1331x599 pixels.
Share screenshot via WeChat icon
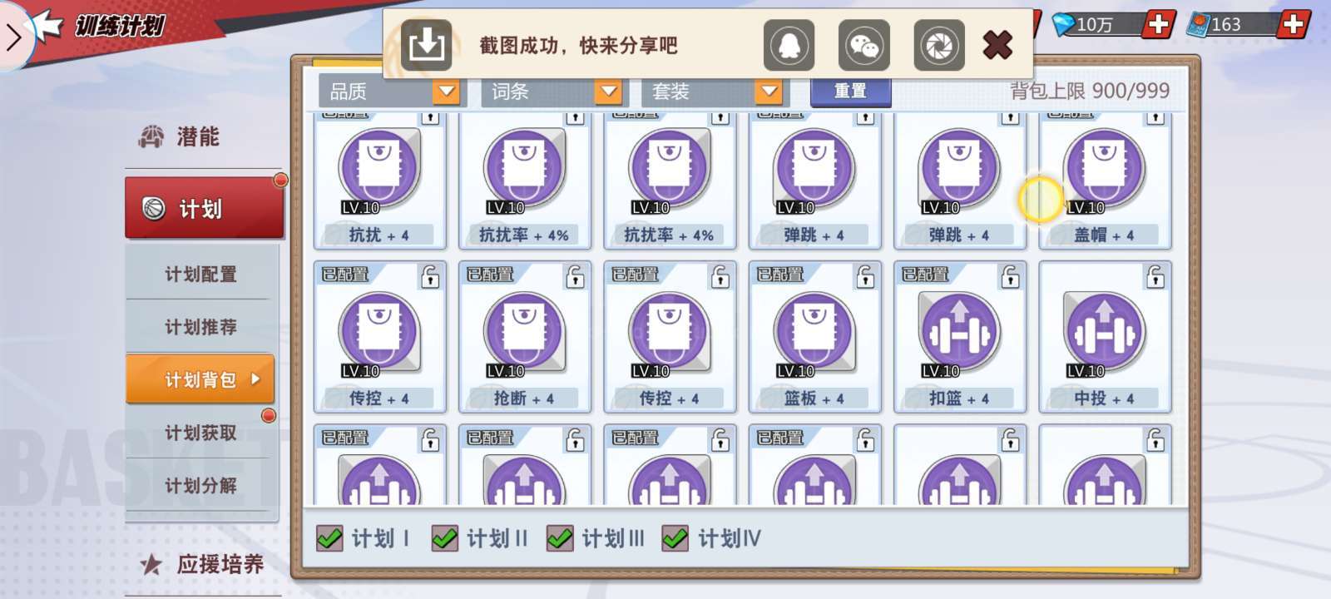click(x=863, y=45)
